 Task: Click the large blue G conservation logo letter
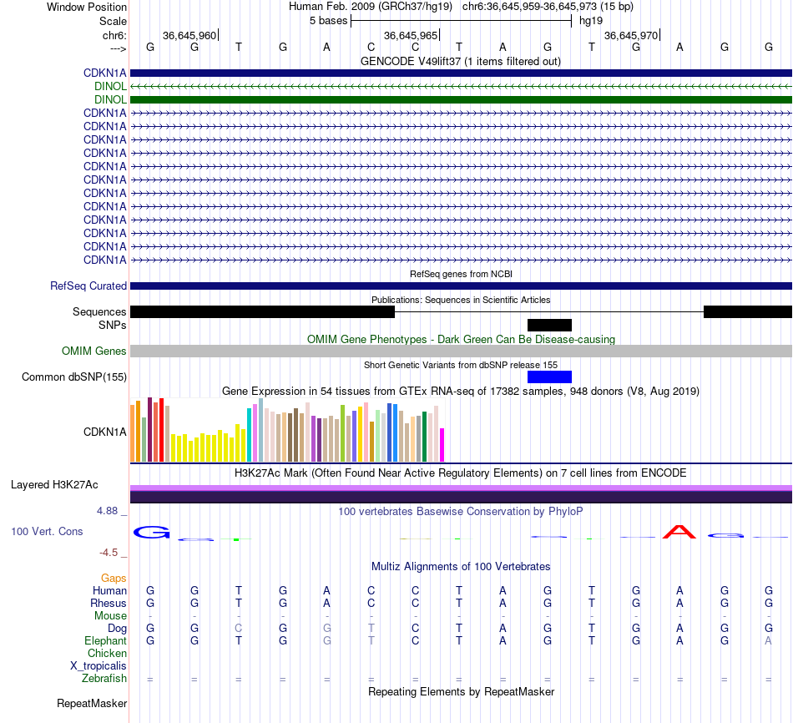(x=152, y=533)
